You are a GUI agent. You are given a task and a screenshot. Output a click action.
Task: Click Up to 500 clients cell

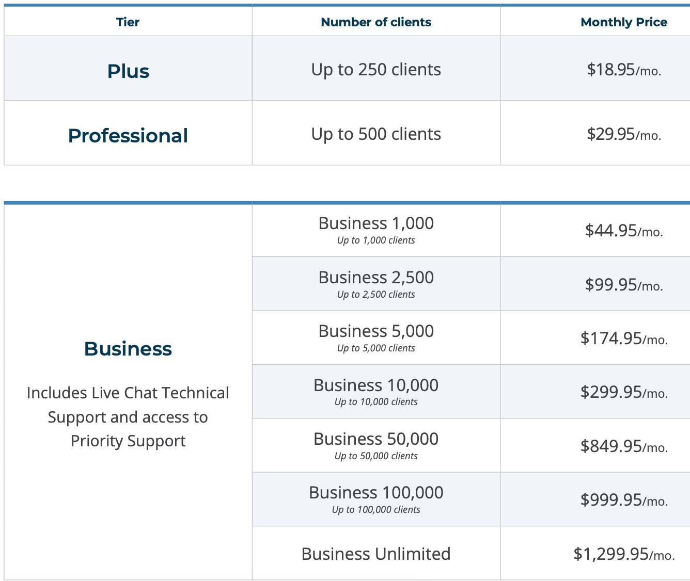click(376, 134)
